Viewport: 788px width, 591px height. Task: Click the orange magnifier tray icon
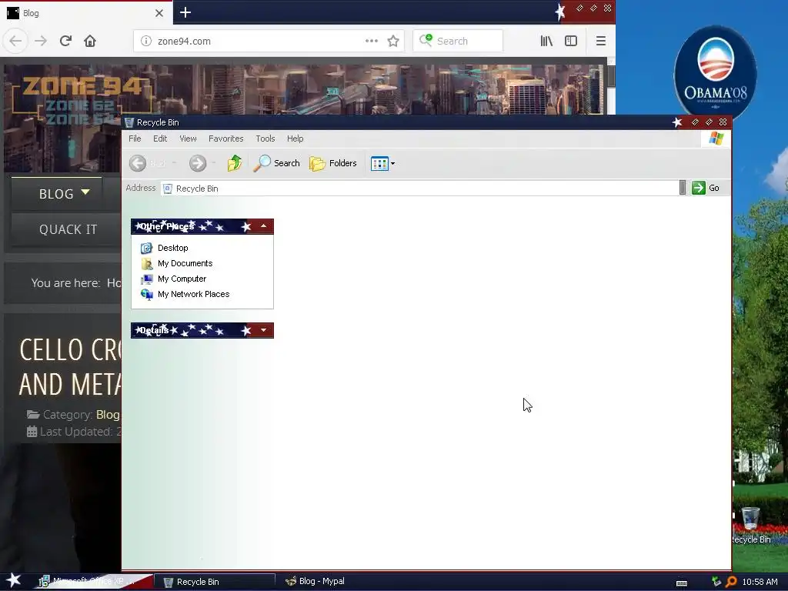tap(731, 582)
